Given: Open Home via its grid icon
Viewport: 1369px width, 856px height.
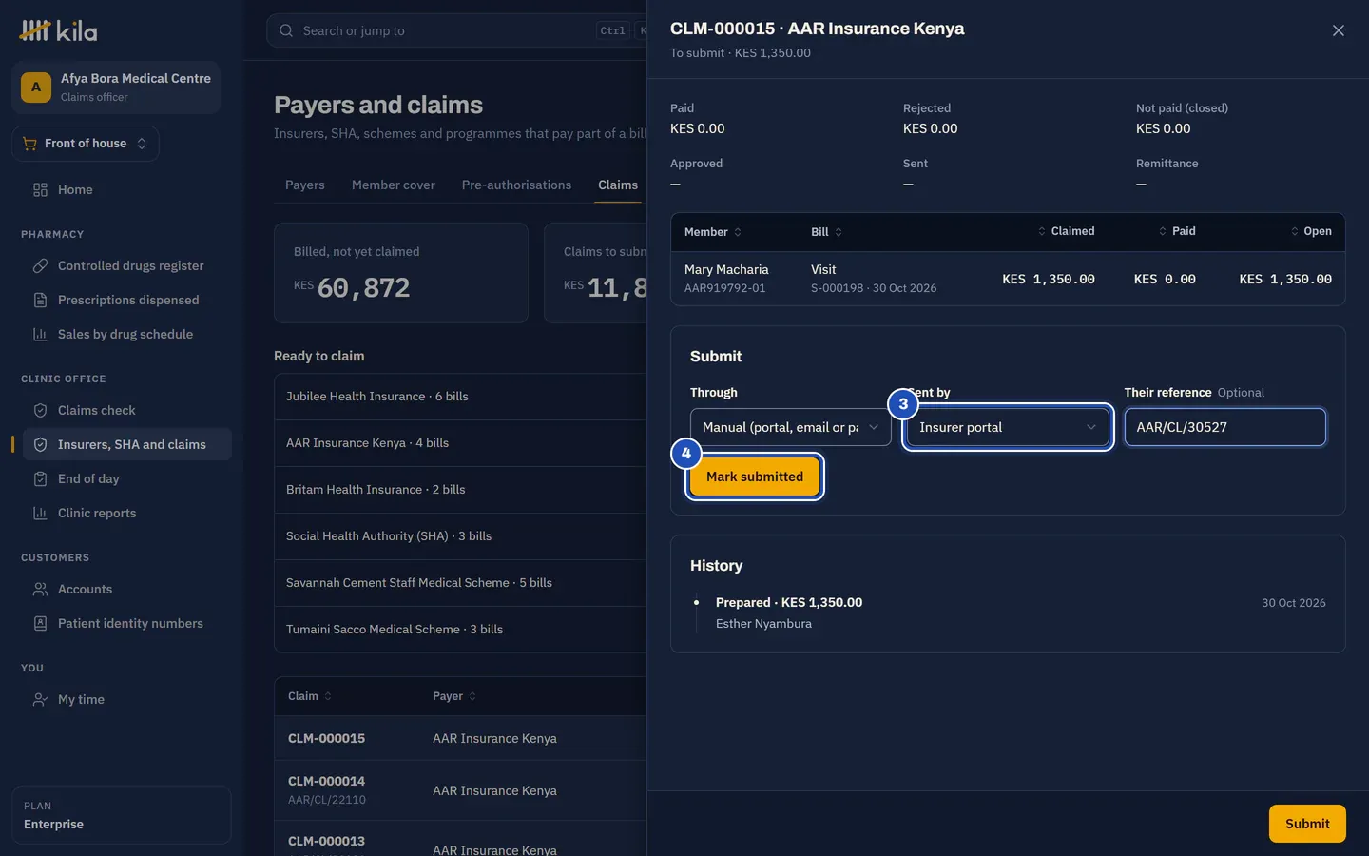Looking at the screenshot, I should click(40, 189).
